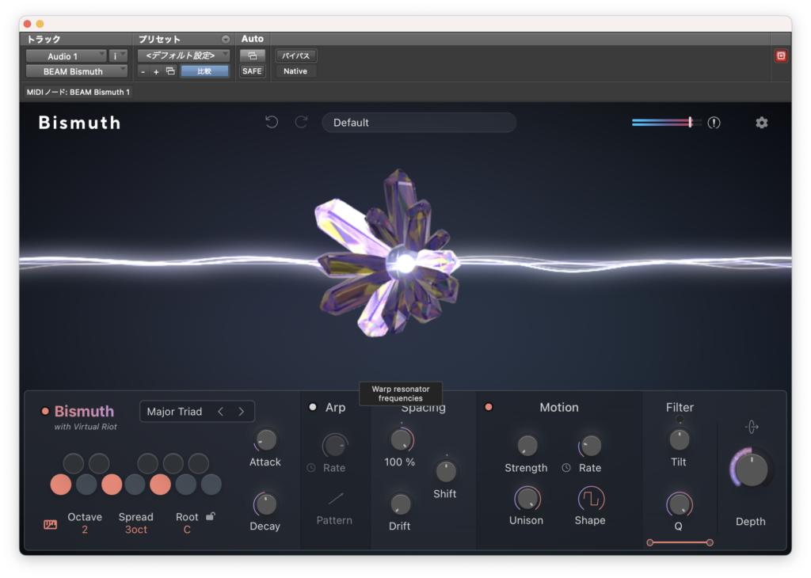Click the Auto header label
Screen dimensions: 811x578
point(253,39)
